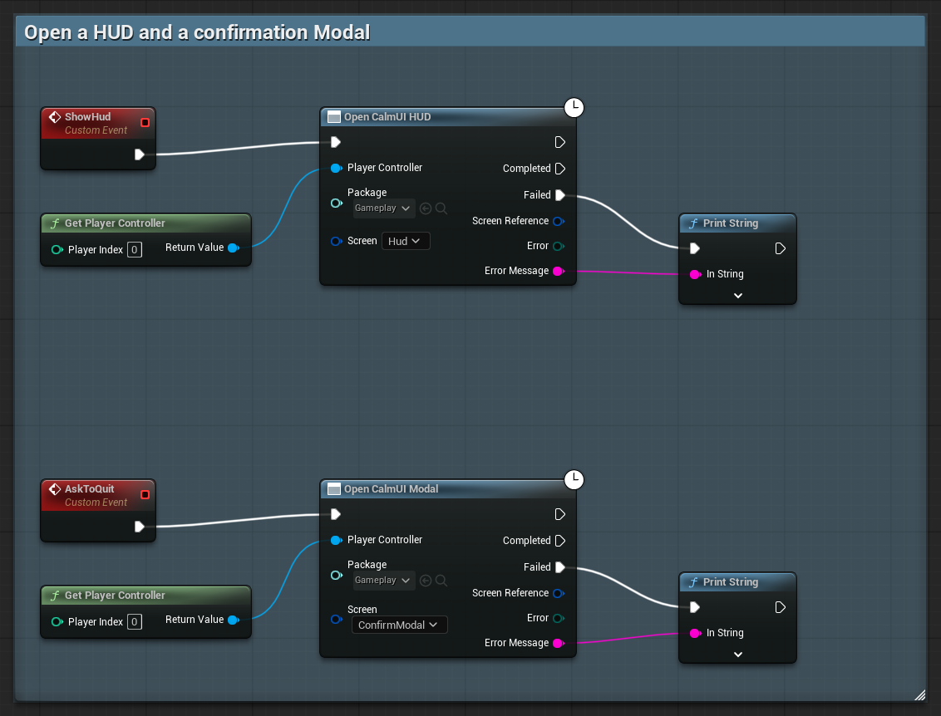The height and width of the screenshot is (716, 941).
Task: Open the ConfirmModal screen dropdown
Action: (400, 625)
